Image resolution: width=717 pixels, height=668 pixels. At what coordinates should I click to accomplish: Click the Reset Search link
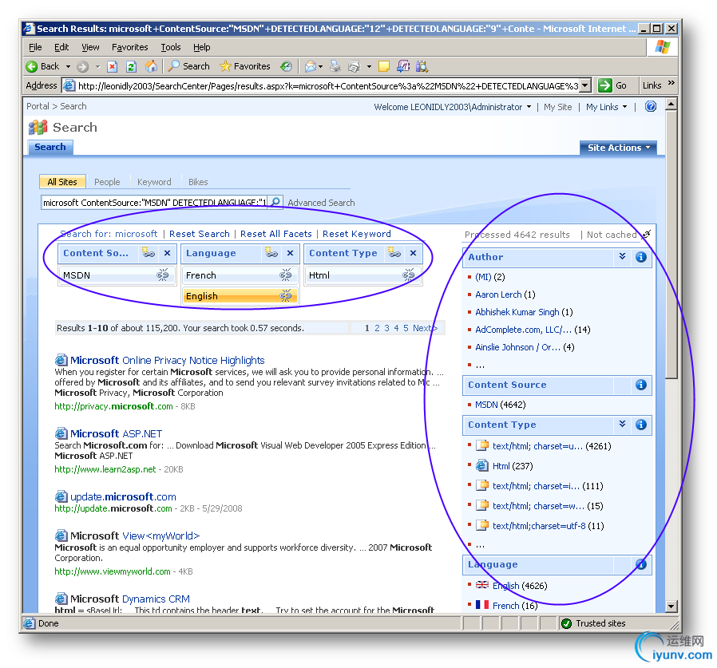200,234
